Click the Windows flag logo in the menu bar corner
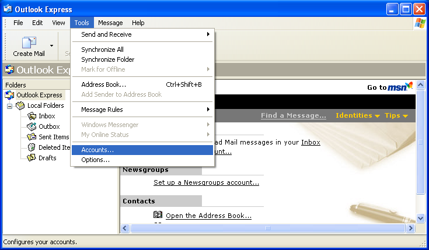Screen dimensions: 429x250 [x=420, y=23]
